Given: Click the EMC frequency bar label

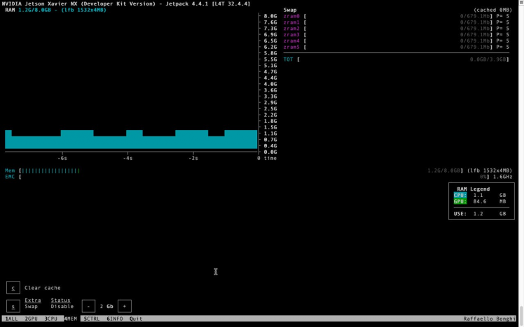Looking at the screenshot, I should click(10, 177).
